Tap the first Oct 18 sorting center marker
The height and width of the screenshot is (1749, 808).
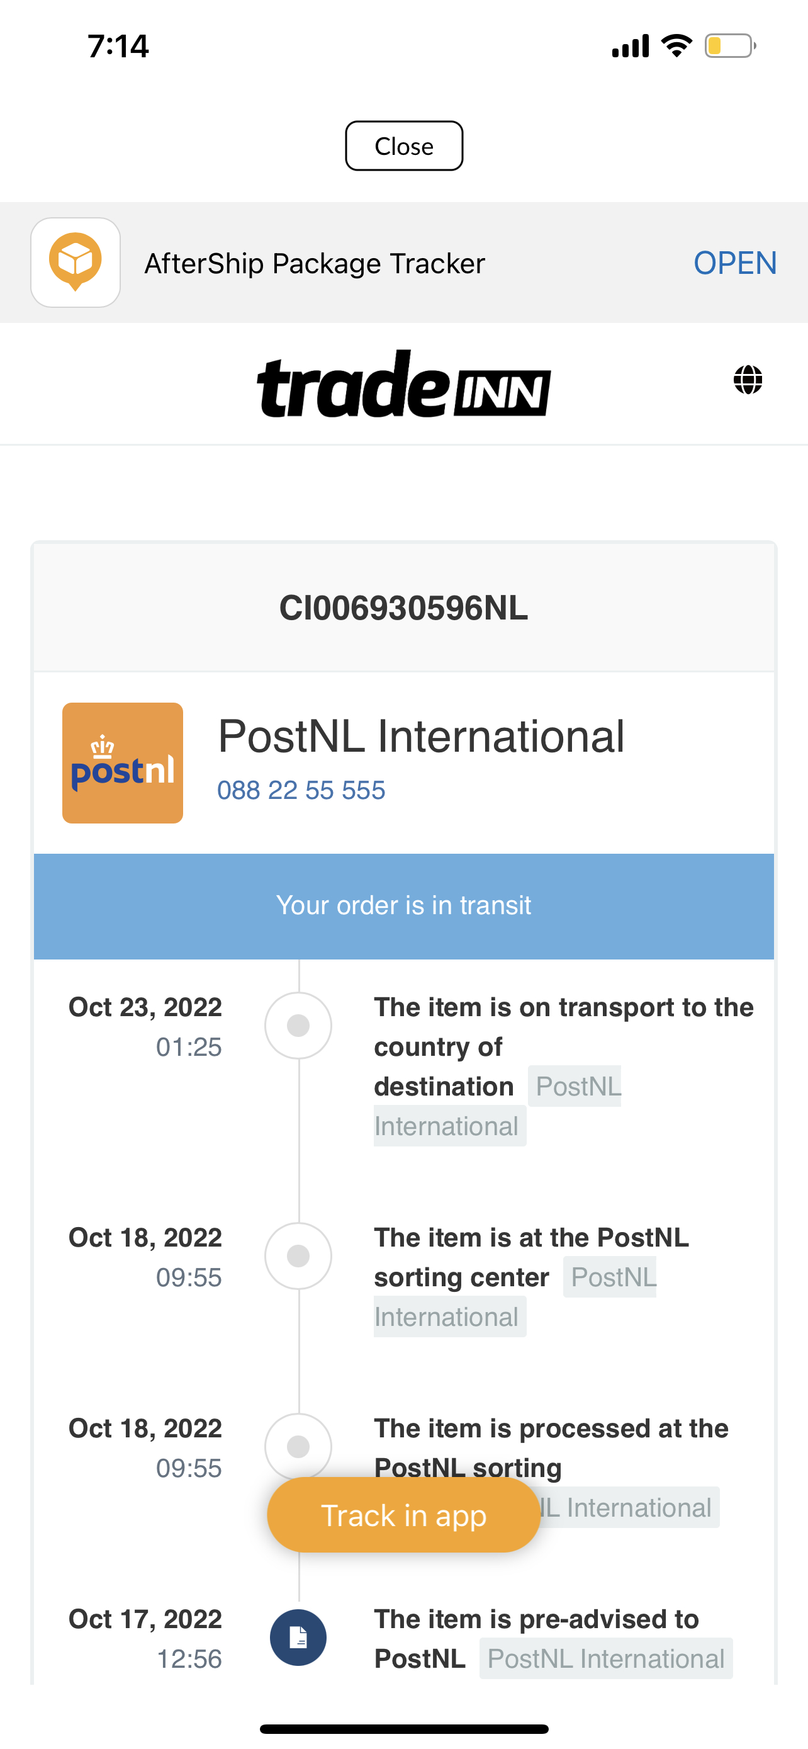pyautogui.click(x=298, y=1255)
